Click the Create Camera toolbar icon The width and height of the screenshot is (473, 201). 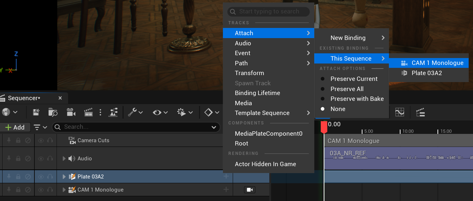tap(71, 112)
